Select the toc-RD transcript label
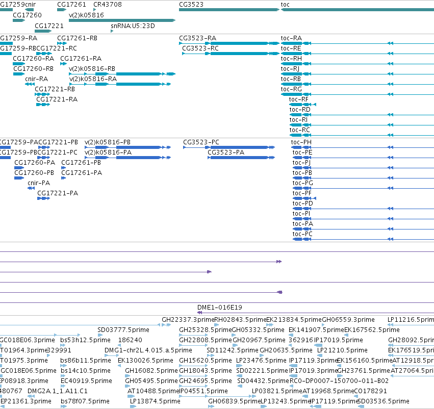 (x=300, y=109)
